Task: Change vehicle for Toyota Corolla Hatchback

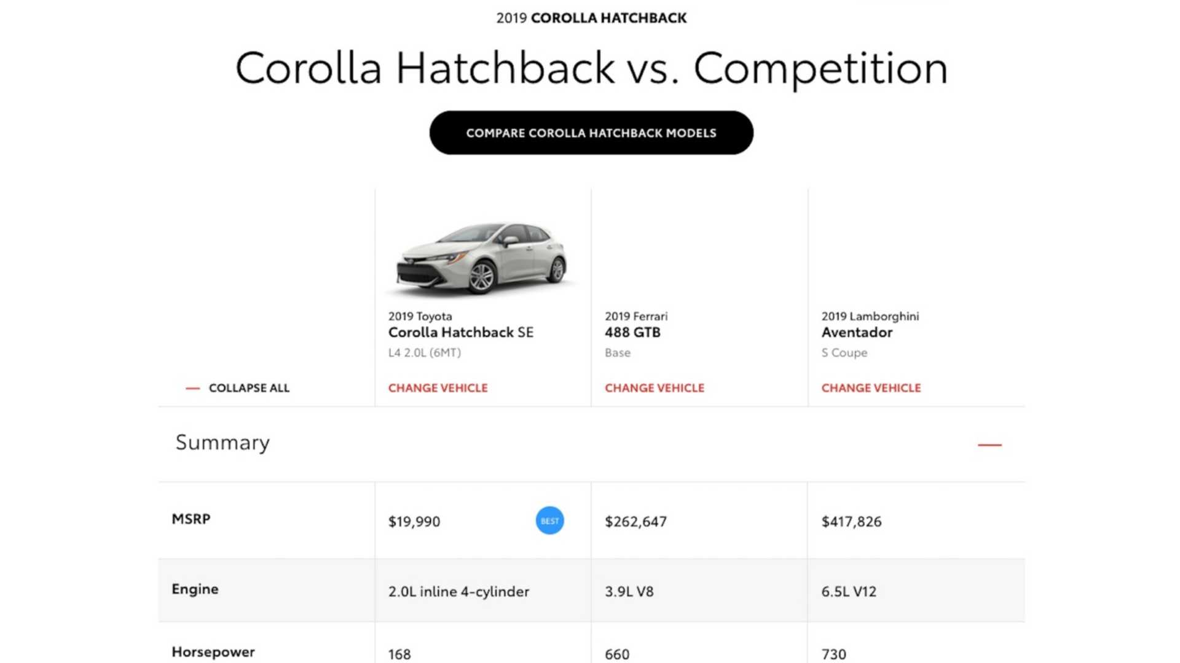Action: coord(438,388)
